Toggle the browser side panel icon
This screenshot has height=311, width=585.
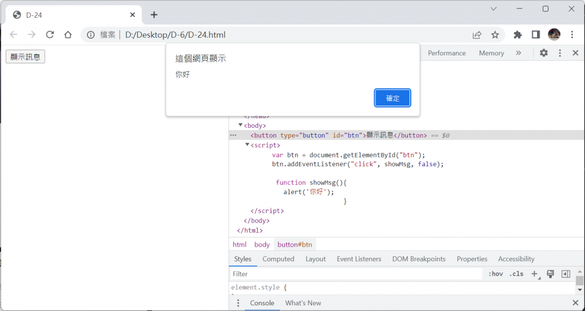point(536,35)
